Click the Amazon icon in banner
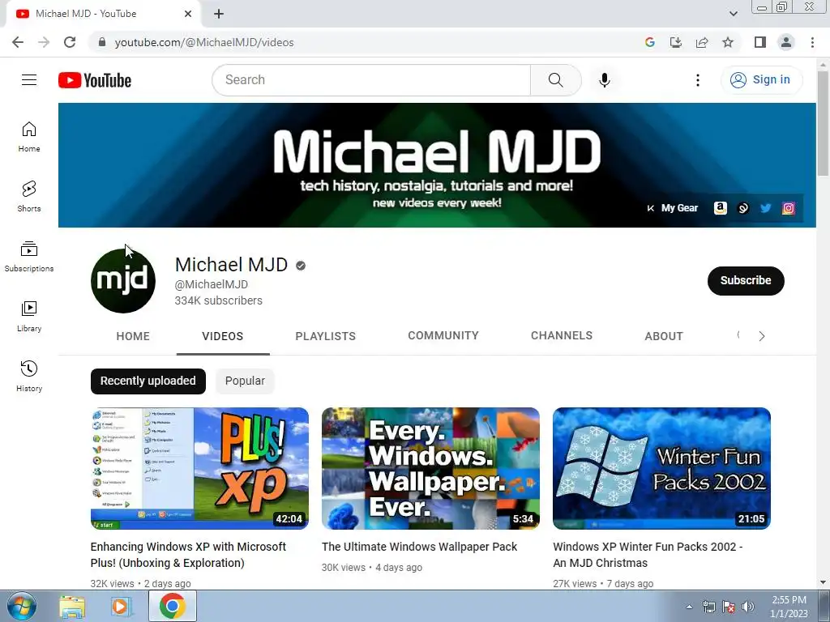Screen dimensions: 830x622 coord(720,208)
